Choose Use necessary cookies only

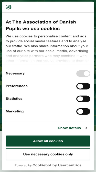coord(48,154)
